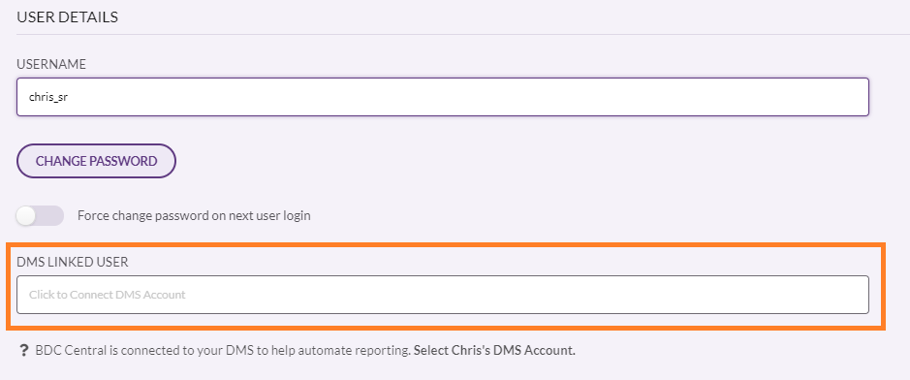Viewport: 910px width, 380px height.
Task: Click the white knob of the password toggle
Action: 27,216
